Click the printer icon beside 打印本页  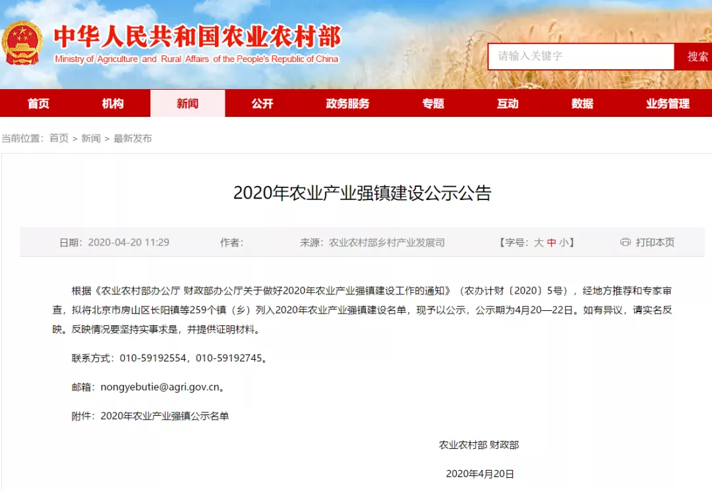click(x=625, y=242)
